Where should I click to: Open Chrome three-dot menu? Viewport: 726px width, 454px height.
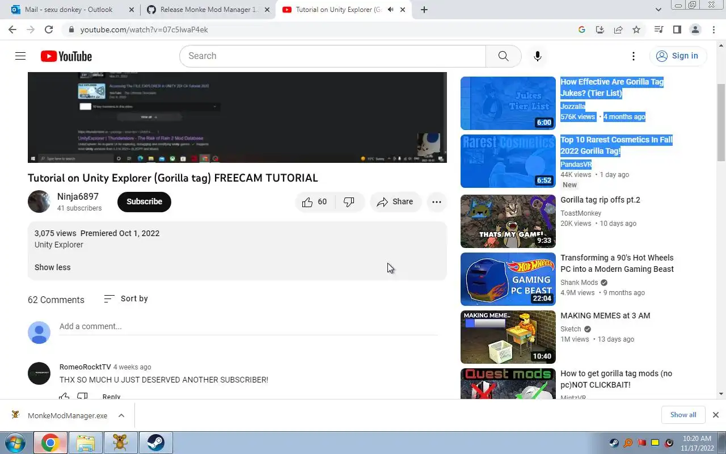click(x=714, y=30)
